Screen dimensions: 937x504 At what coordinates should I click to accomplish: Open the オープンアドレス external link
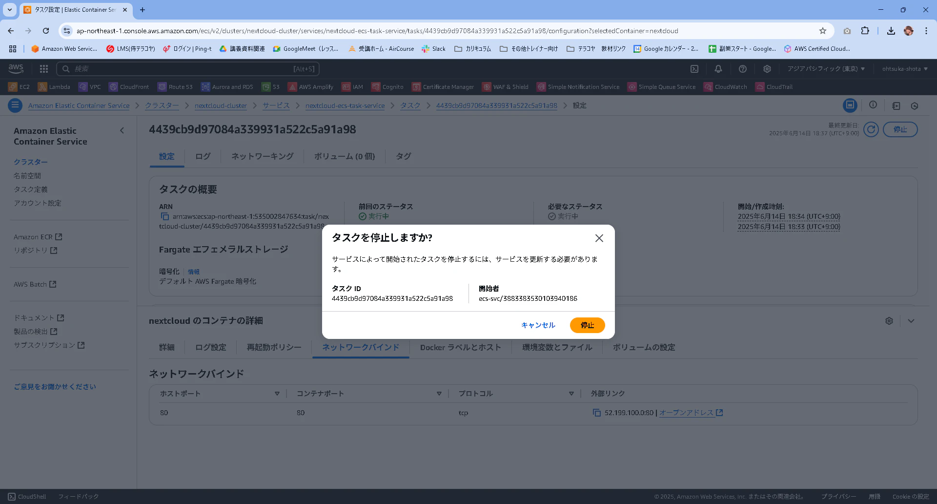[x=691, y=413]
